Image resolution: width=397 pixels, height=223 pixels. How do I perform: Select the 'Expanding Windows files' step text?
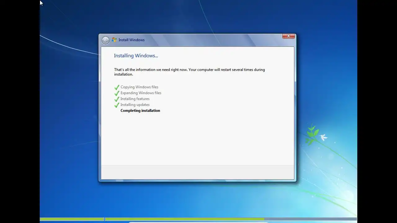(141, 93)
